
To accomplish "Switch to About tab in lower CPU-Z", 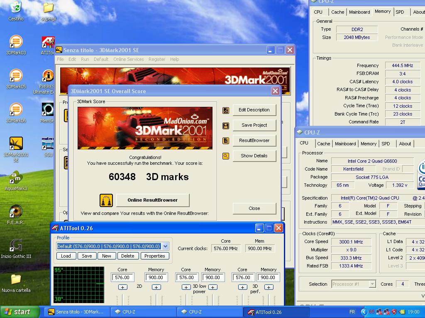I will point(405,144).
